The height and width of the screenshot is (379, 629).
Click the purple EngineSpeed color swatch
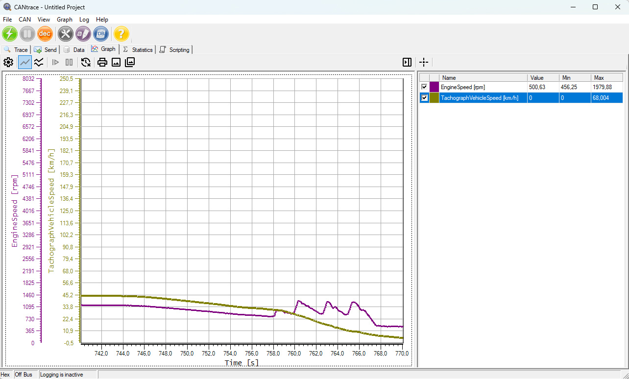point(435,87)
